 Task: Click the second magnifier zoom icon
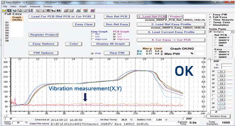coord(43,10)
